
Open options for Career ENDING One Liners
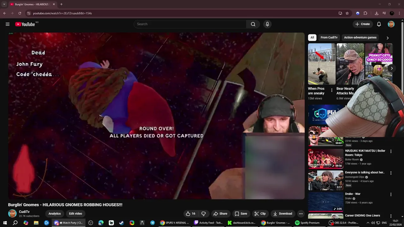pyautogui.click(x=391, y=216)
